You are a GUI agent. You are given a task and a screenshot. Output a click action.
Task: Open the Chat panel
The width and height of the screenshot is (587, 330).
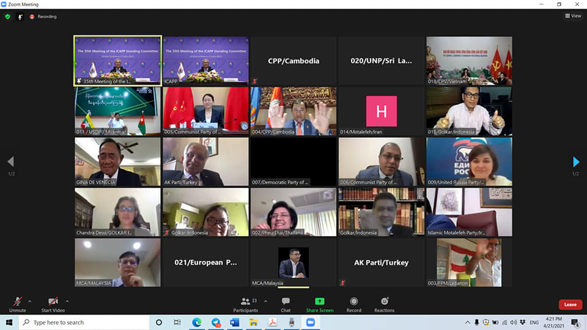pos(286,304)
